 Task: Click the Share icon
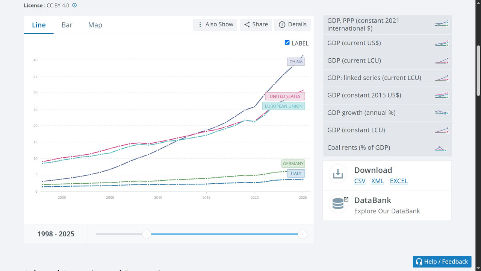point(247,24)
